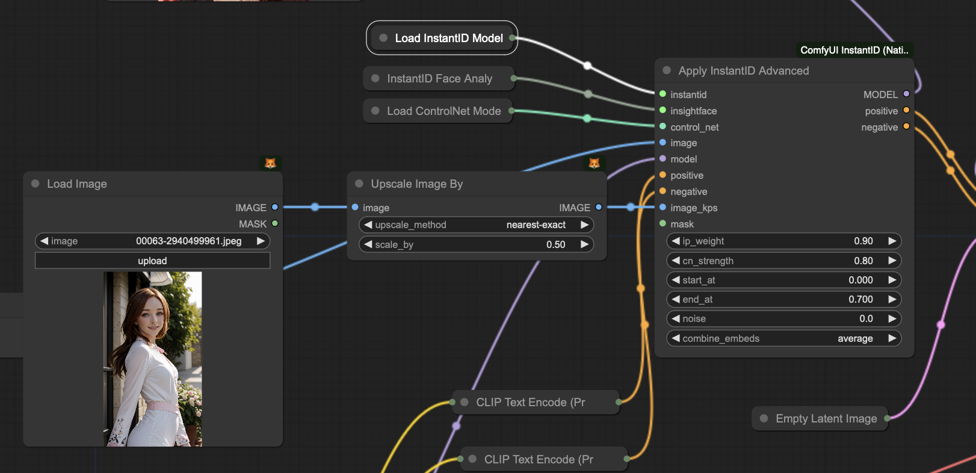Click the woman image preview thumbnail
Image resolution: width=976 pixels, height=473 pixels.
tap(153, 359)
